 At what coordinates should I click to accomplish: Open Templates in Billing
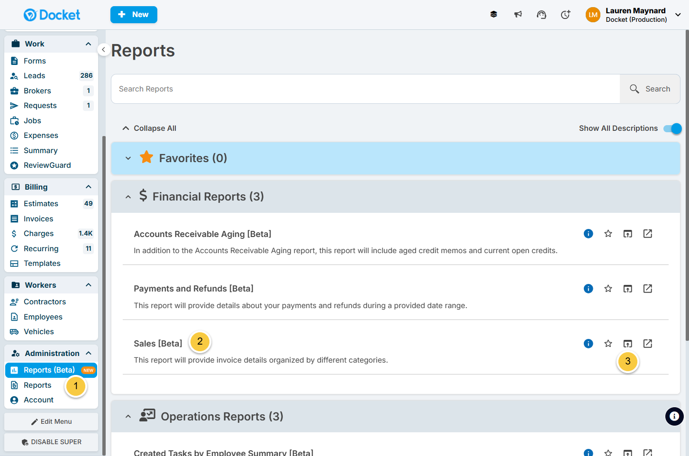coord(51,263)
